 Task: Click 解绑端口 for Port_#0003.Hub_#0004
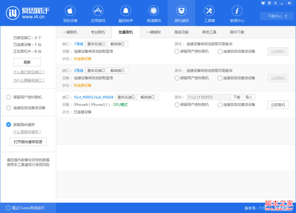[x=148, y=97]
